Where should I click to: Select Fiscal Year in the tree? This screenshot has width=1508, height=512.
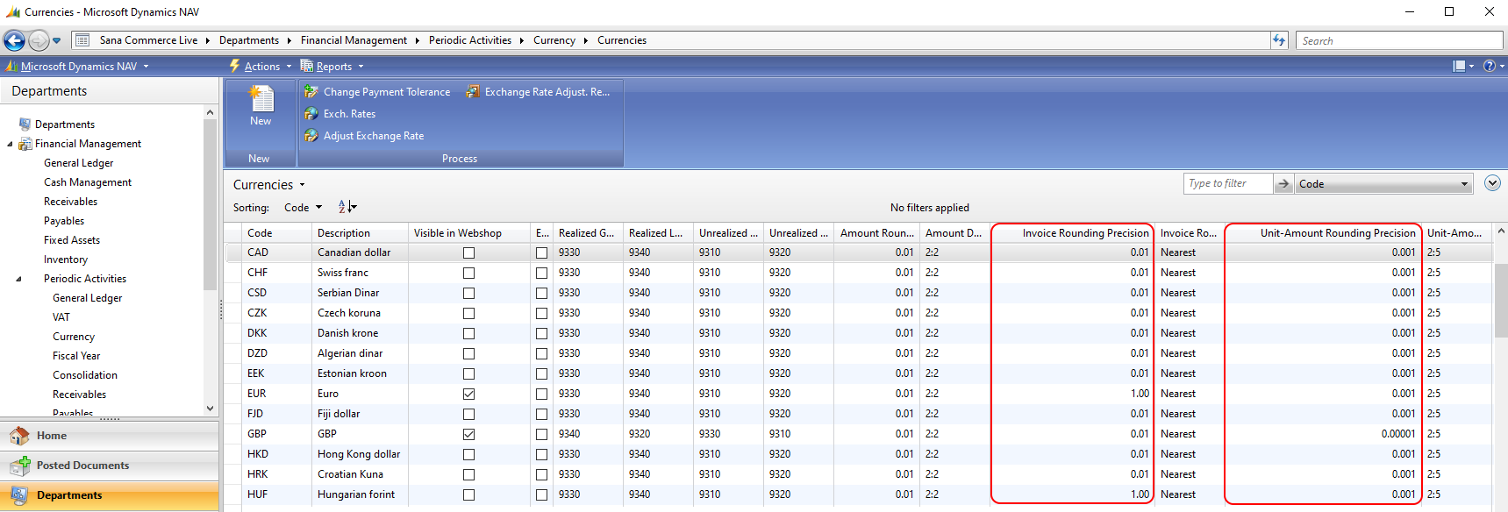click(x=76, y=356)
